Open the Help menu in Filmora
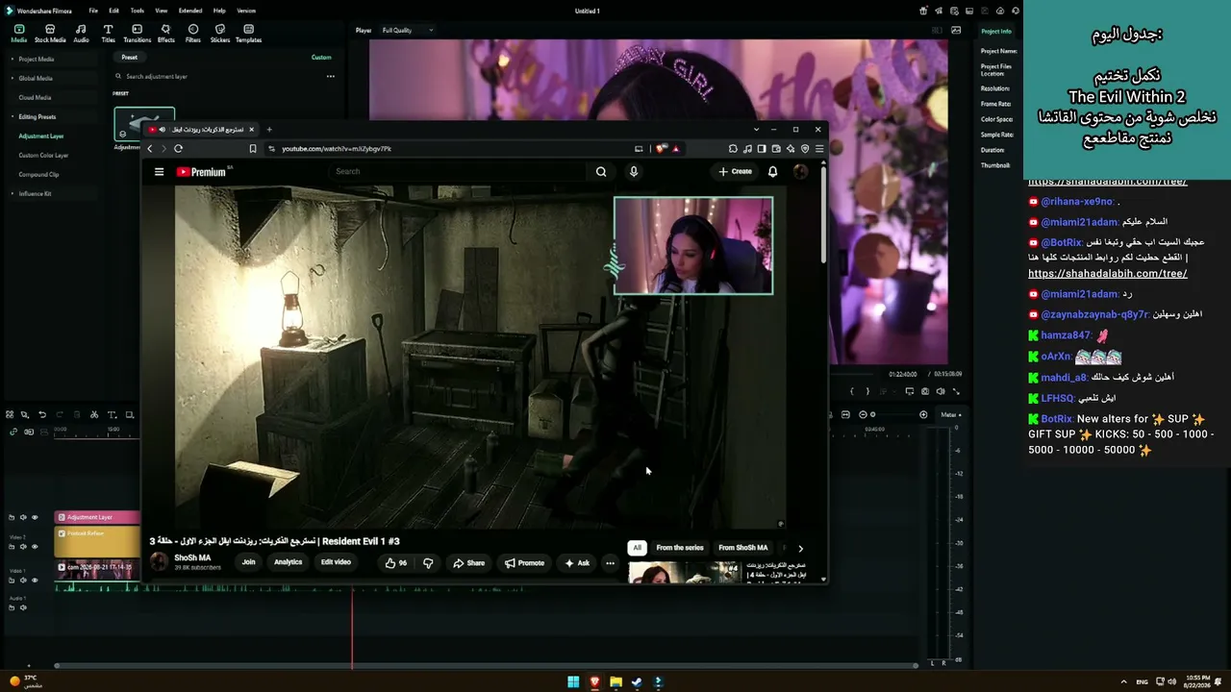1231x692 pixels. coord(219,11)
